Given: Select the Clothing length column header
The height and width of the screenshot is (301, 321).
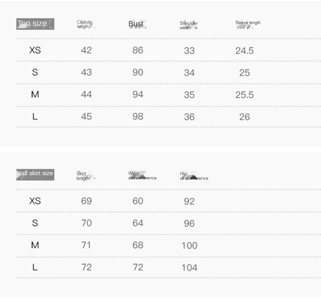Looking at the screenshot, I should coord(85,24).
